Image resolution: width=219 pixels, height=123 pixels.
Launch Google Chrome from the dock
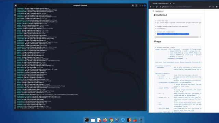[111, 120]
